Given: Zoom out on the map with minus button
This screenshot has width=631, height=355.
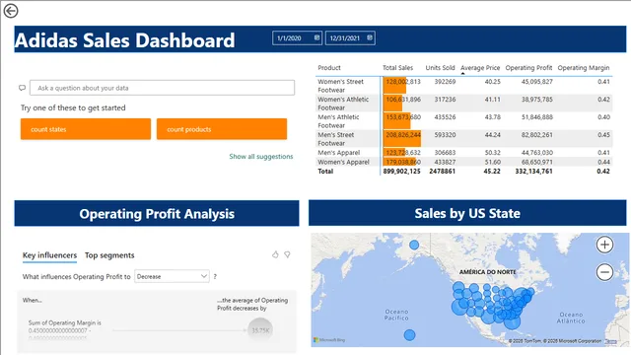Looking at the screenshot, I should tap(604, 272).
